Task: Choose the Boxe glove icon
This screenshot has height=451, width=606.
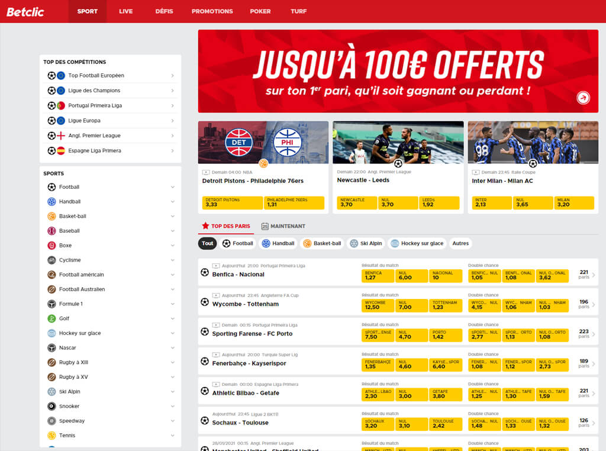Action: click(51, 246)
